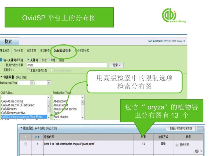Open the 基本检索 tab
This screenshot has height=156, width=209.
[5, 51]
